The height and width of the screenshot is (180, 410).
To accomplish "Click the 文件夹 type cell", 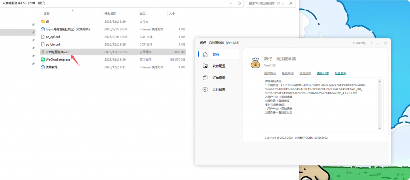I will 144,22.
